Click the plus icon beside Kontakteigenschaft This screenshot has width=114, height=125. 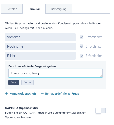tap(6, 93)
